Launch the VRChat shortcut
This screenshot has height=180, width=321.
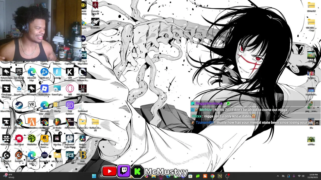pos(32,107)
